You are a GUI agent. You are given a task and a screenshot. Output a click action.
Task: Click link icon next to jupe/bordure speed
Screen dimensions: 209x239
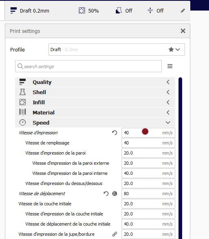[x=115, y=234]
